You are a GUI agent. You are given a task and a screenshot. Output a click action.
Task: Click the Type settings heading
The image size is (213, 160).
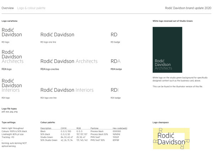9,122
